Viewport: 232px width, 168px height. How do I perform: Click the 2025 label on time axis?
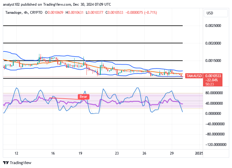click(199, 153)
